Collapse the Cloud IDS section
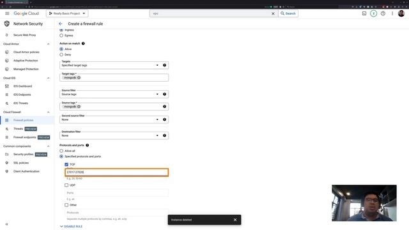Viewport: 409px width, 230px height. point(49,78)
